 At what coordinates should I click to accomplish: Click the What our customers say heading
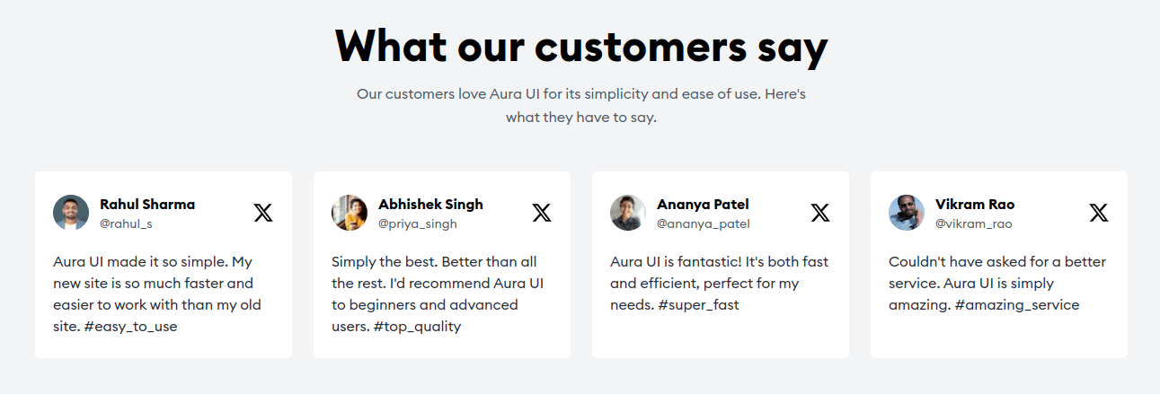(x=580, y=46)
